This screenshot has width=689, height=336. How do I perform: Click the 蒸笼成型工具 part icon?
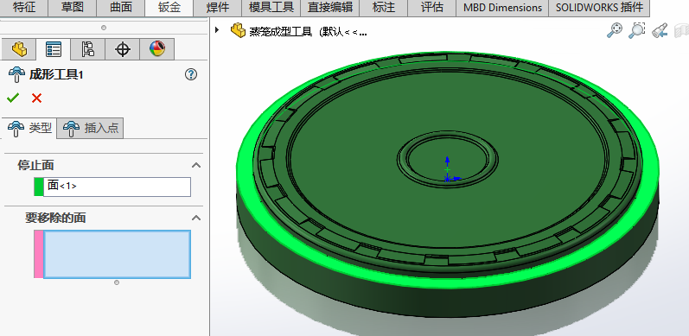pos(238,30)
